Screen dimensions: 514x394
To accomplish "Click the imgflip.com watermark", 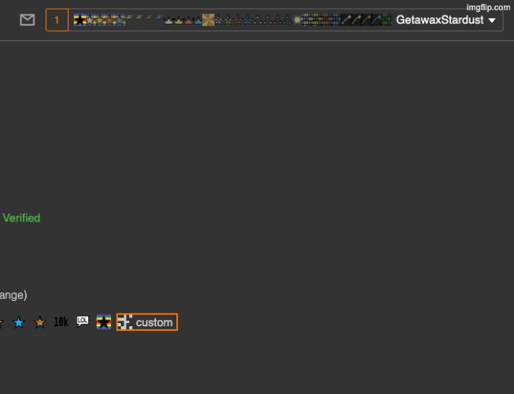I will click(x=488, y=6).
